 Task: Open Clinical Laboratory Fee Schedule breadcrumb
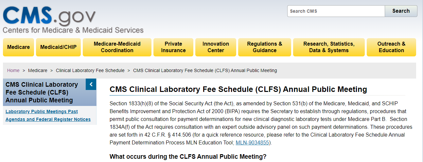90,70
